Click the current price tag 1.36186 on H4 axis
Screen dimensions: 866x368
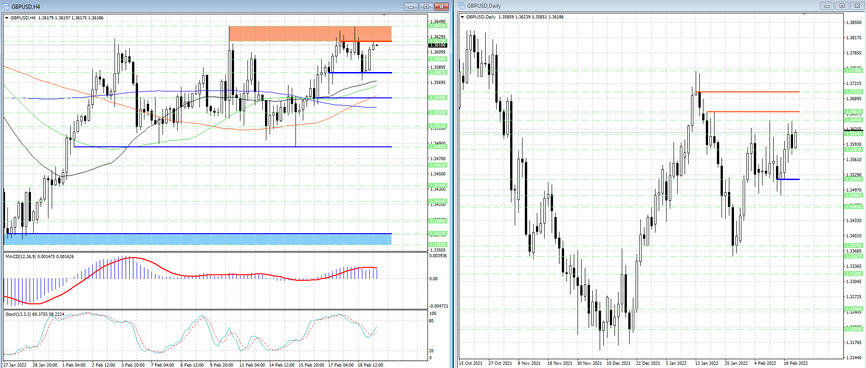pyautogui.click(x=438, y=45)
